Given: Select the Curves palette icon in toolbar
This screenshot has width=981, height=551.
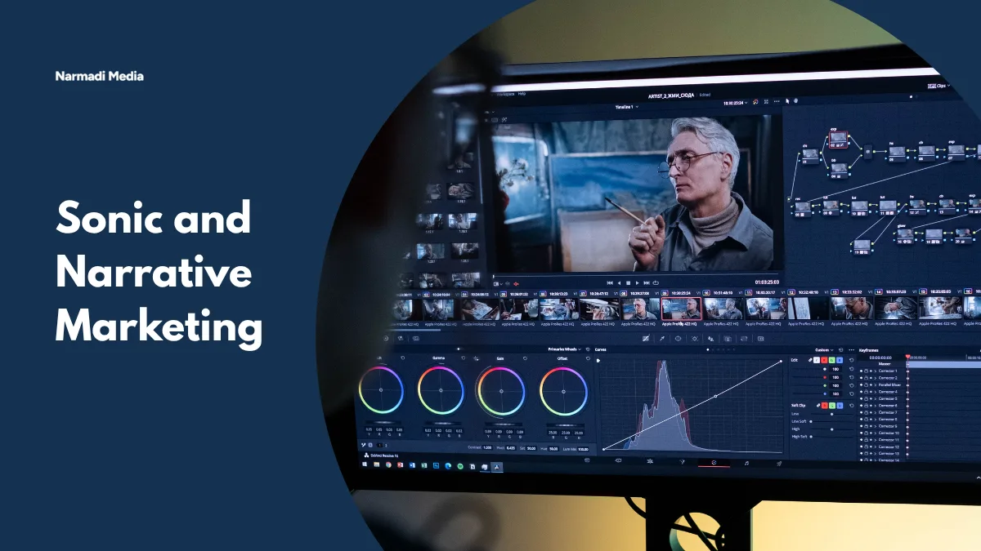Looking at the screenshot, I should point(646,339).
